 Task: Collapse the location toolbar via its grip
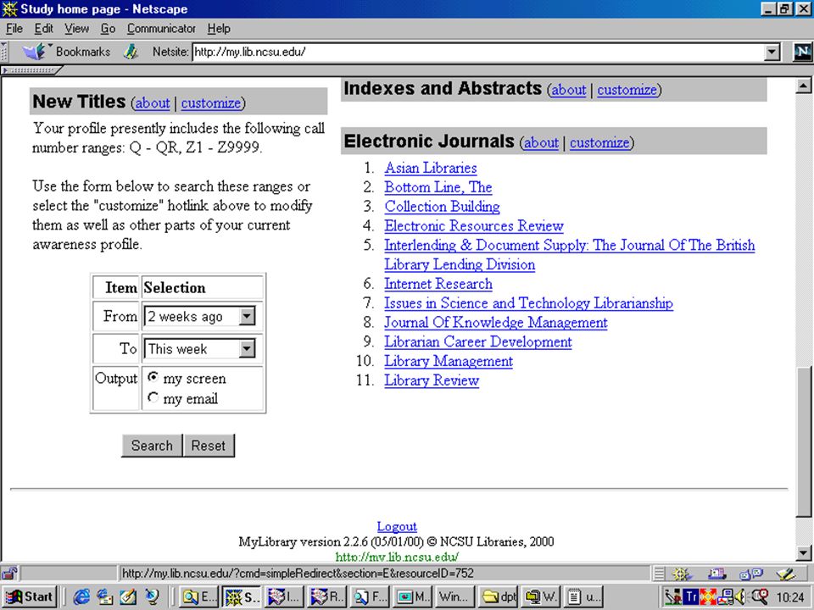(x=4, y=52)
